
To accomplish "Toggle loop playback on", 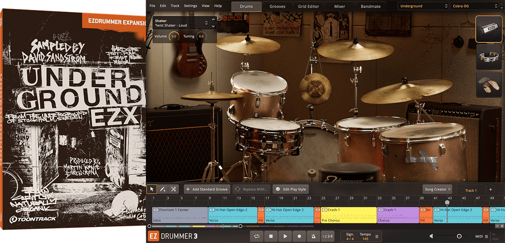I will [x=257, y=236].
